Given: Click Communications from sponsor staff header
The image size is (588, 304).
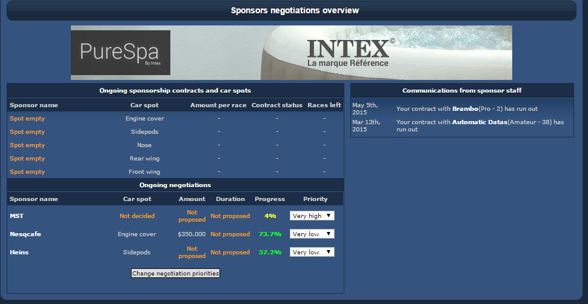Looking at the screenshot, I should tap(462, 91).
